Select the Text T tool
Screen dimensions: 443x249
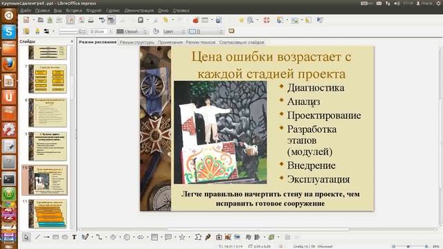click(x=74, y=237)
